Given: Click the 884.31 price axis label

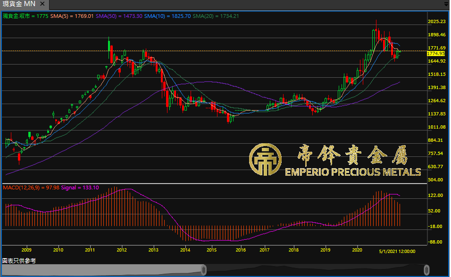Looking at the screenshot, I should pyautogui.click(x=435, y=140).
